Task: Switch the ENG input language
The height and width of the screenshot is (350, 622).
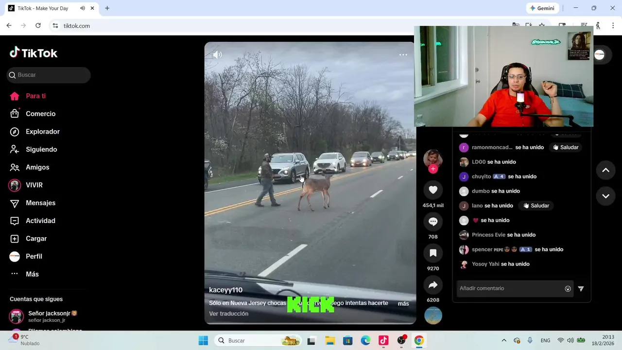Action: click(x=545, y=341)
